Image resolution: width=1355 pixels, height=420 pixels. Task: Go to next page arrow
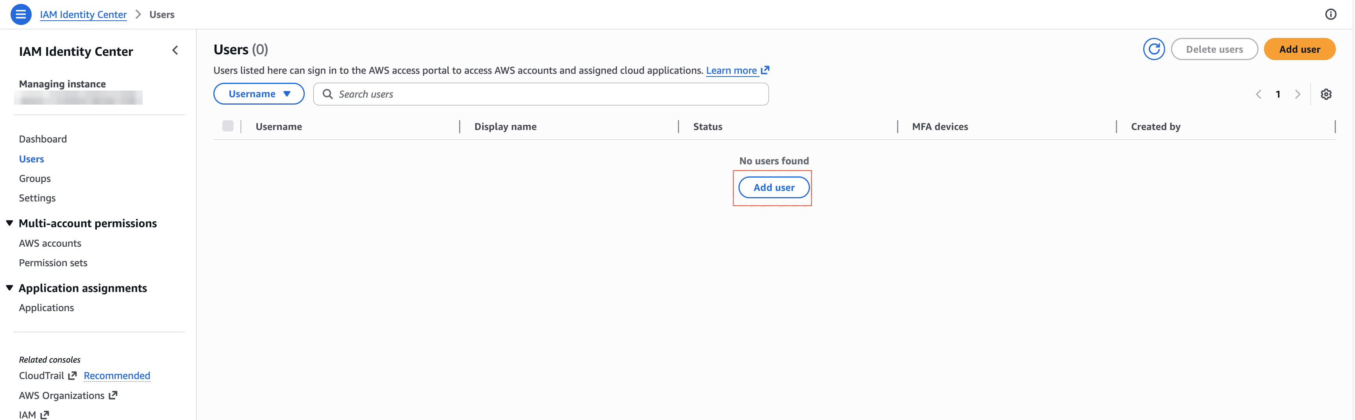click(x=1298, y=94)
